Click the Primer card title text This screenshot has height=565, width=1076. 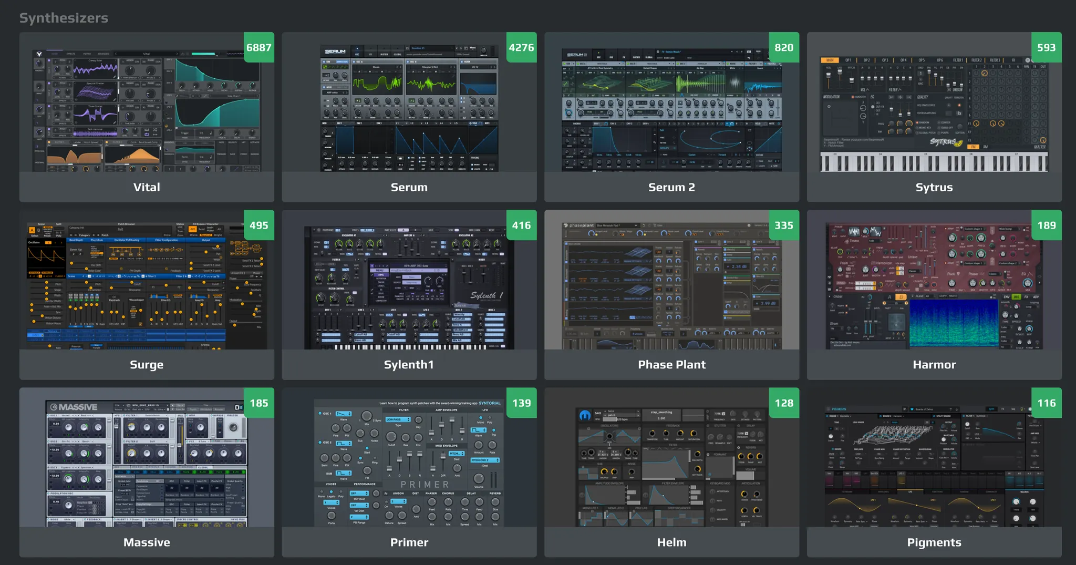(x=409, y=542)
